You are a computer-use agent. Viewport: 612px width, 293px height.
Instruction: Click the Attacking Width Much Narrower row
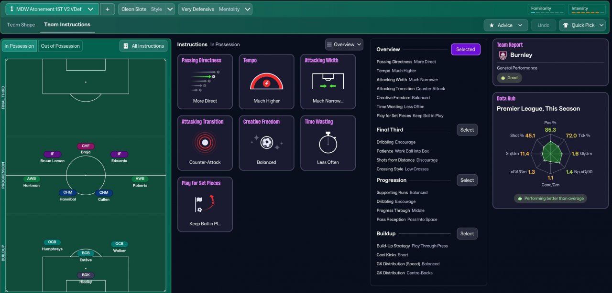407,80
